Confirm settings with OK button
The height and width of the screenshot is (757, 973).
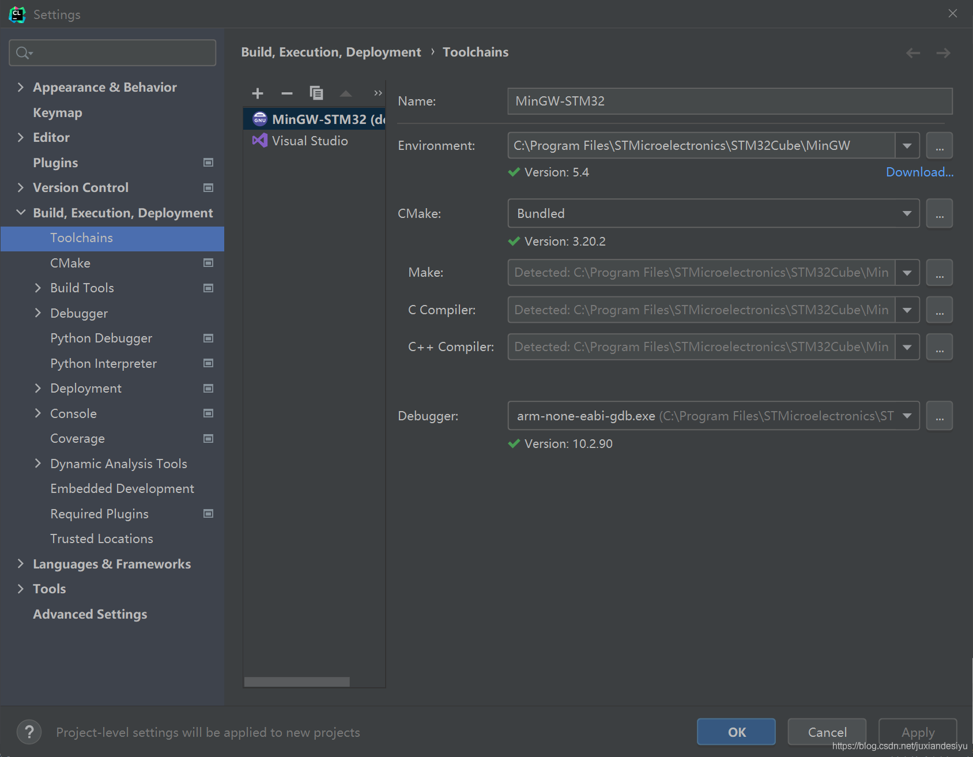coord(736,732)
